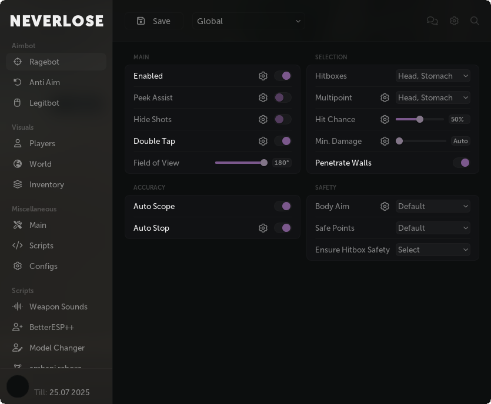Open the Scripts menu item
Image resolution: width=491 pixels, height=404 pixels.
click(56, 246)
